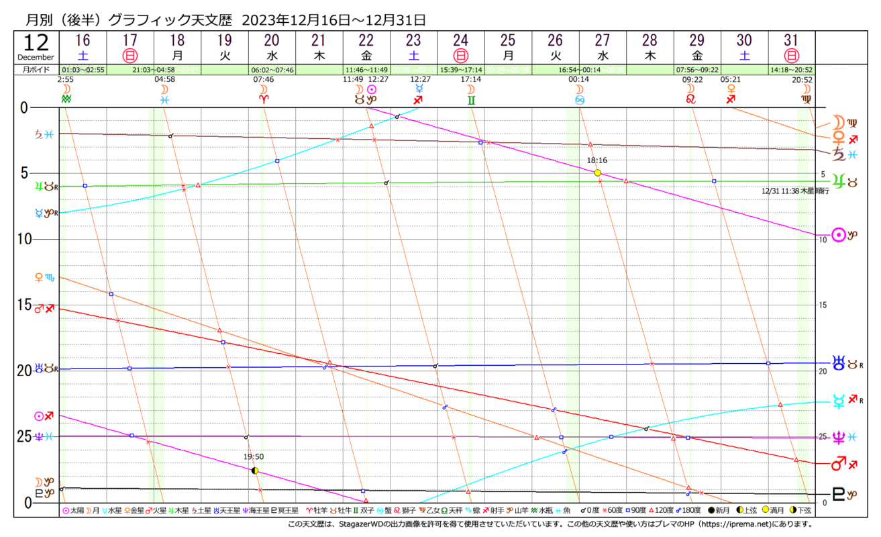Screen dimensions: 881x537
Task: Select the Gemini ingress symbol below 17:14
Action: coord(471,99)
